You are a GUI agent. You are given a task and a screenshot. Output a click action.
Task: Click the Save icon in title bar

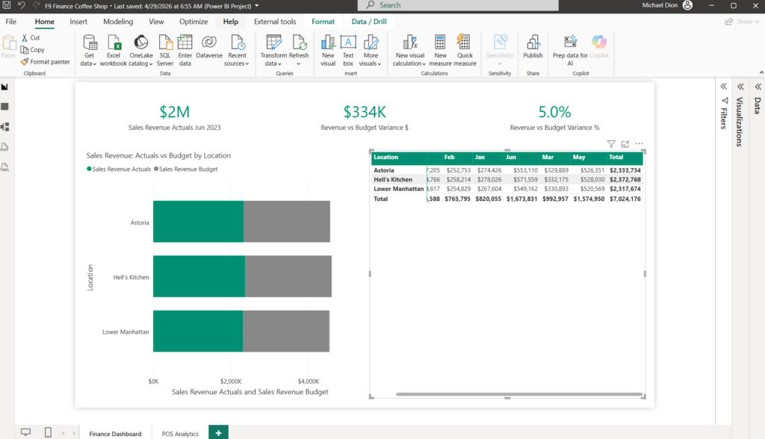(7, 5)
